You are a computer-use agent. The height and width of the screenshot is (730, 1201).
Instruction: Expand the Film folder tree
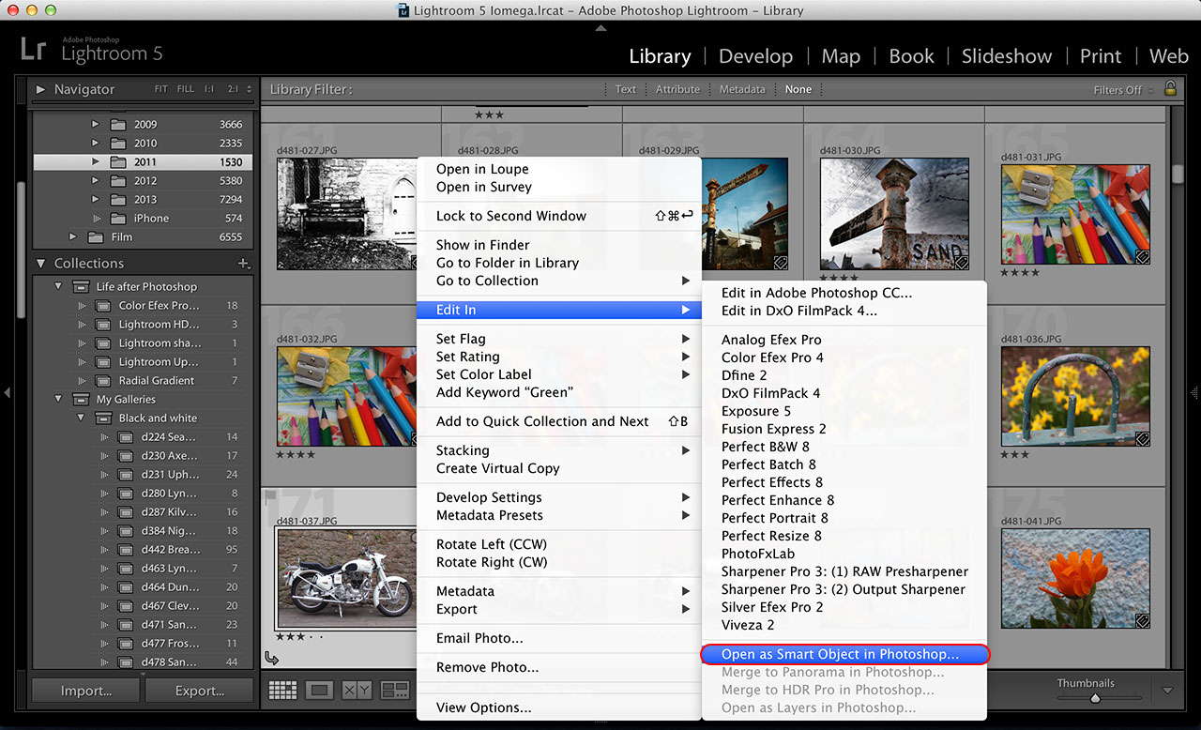(72, 237)
